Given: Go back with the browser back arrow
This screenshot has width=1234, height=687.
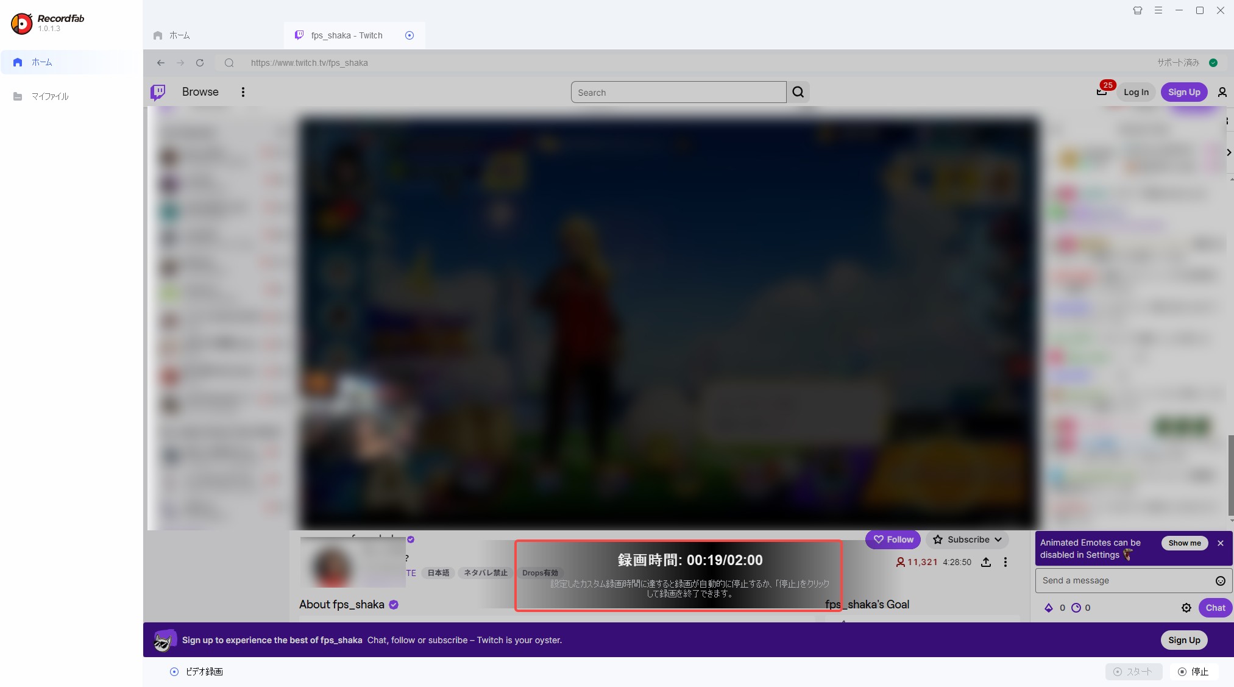Looking at the screenshot, I should point(161,63).
